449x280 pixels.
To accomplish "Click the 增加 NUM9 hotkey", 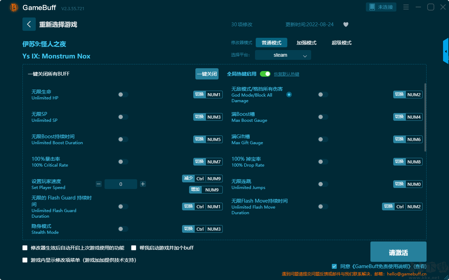I will [x=206, y=190].
